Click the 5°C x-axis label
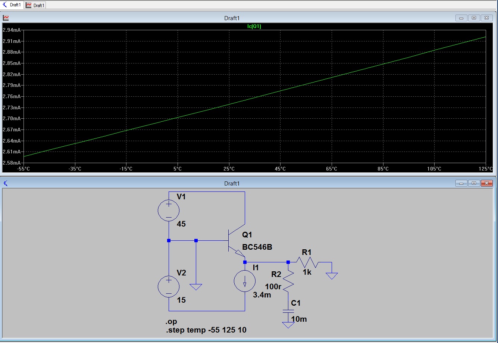The width and height of the screenshot is (498, 343). (178, 169)
